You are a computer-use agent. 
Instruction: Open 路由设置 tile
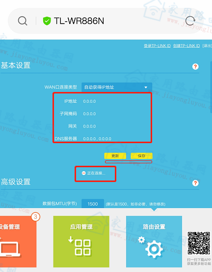pyautogui.click(x=154, y=242)
